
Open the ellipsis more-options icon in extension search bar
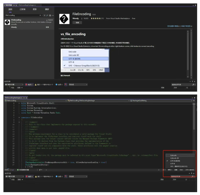coord(53,15)
